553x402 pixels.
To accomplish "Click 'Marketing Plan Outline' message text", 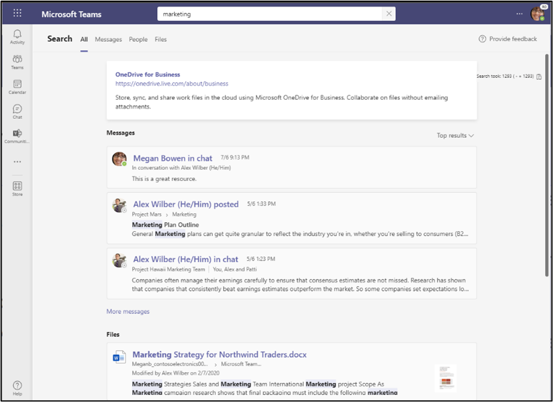I will [x=166, y=225].
